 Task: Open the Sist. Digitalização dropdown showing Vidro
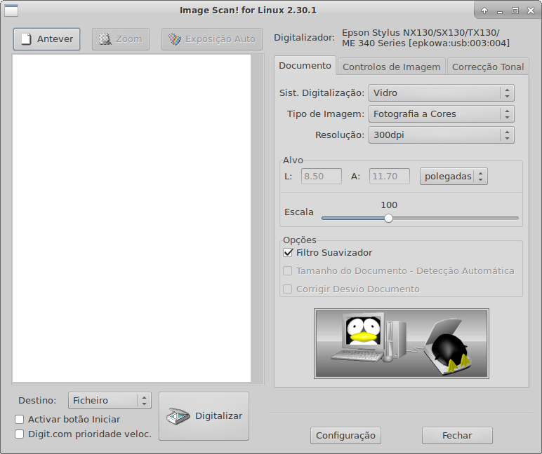[x=442, y=92]
